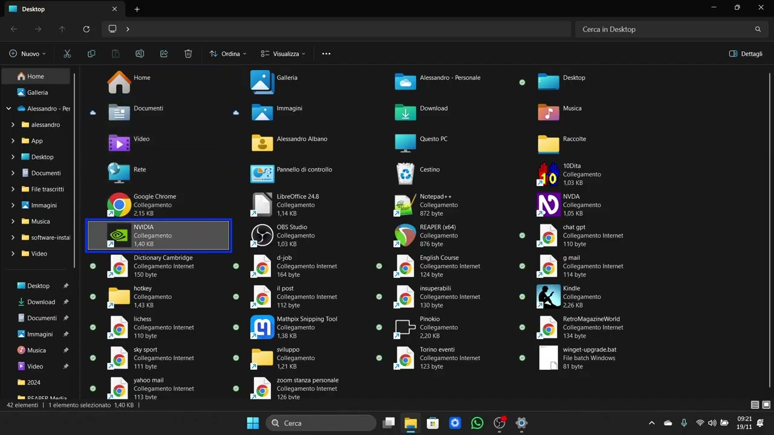This screenshot has height=435, width=774.
Task: Delete the selection with the trash icon
Action: [x=188, y=54]
